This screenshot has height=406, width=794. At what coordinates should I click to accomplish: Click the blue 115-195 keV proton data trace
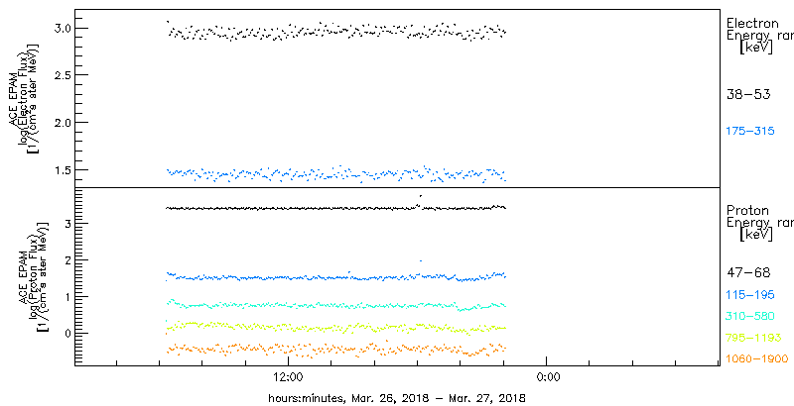tap(336, 277)
